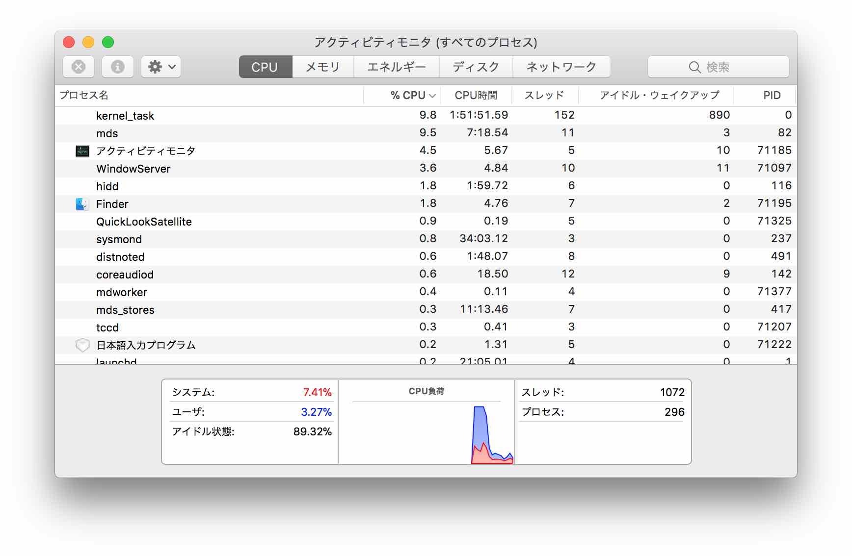The width and height of the screenshot is (852, 556).
Task: Click the アクティビティモニタ process name
Action: pos(146,151)
